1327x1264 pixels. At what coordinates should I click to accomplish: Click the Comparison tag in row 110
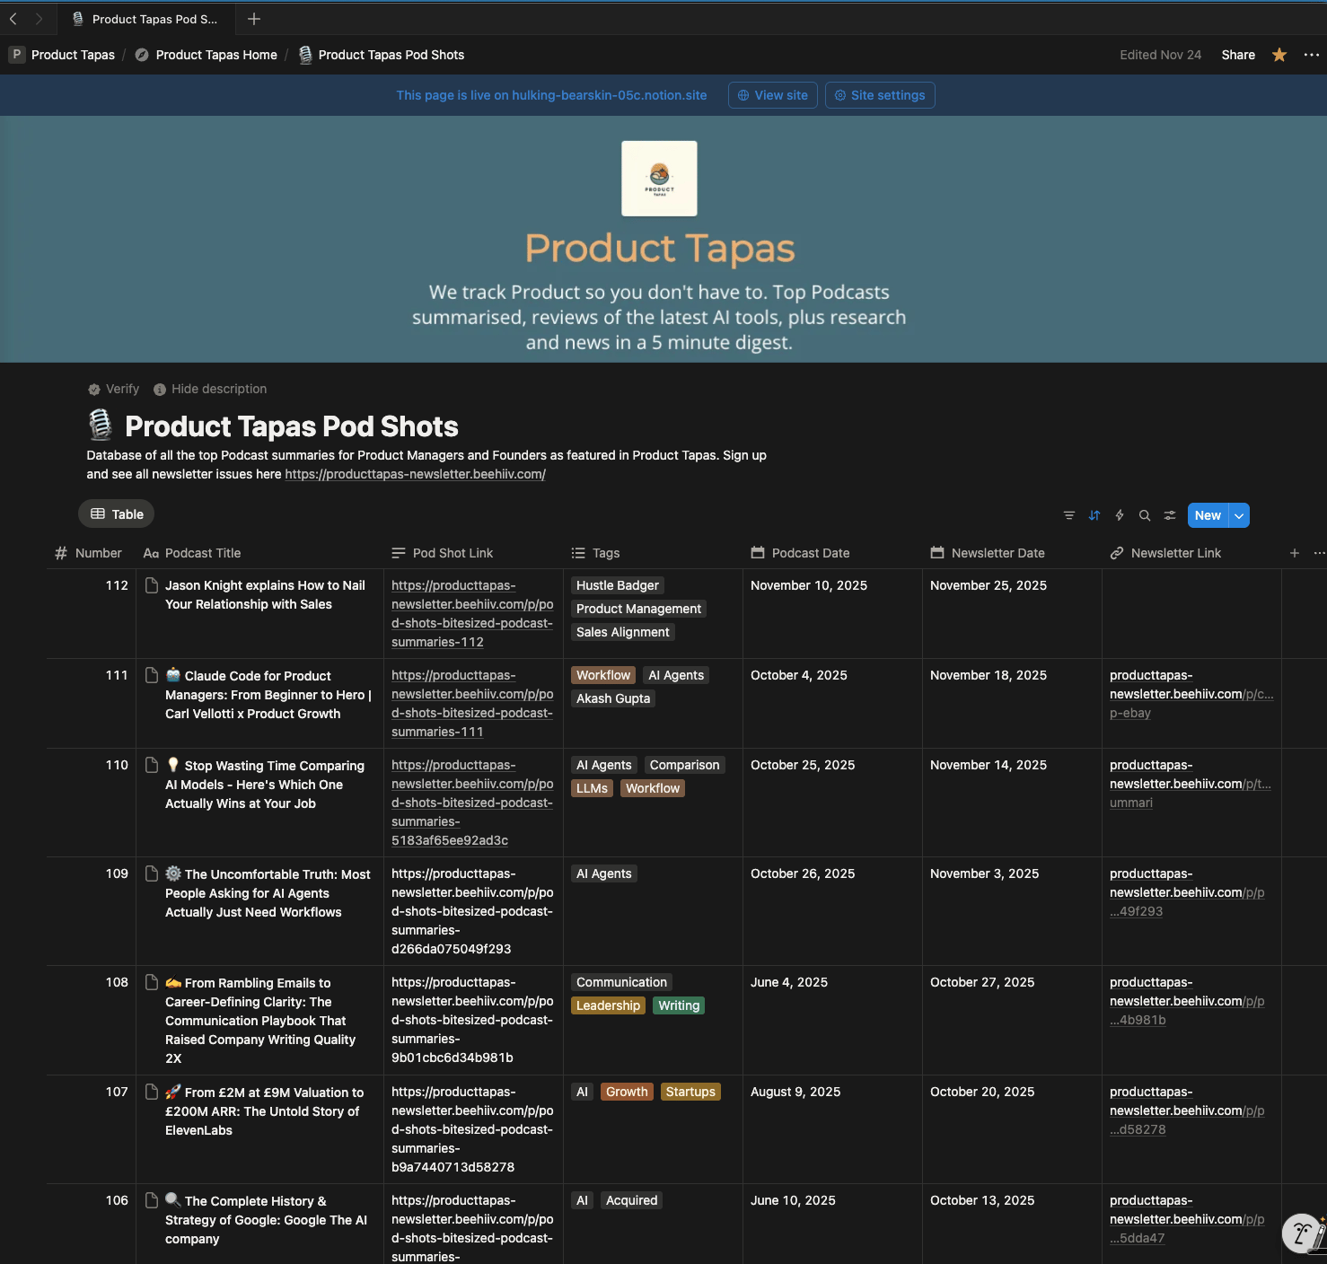(685, 765)
